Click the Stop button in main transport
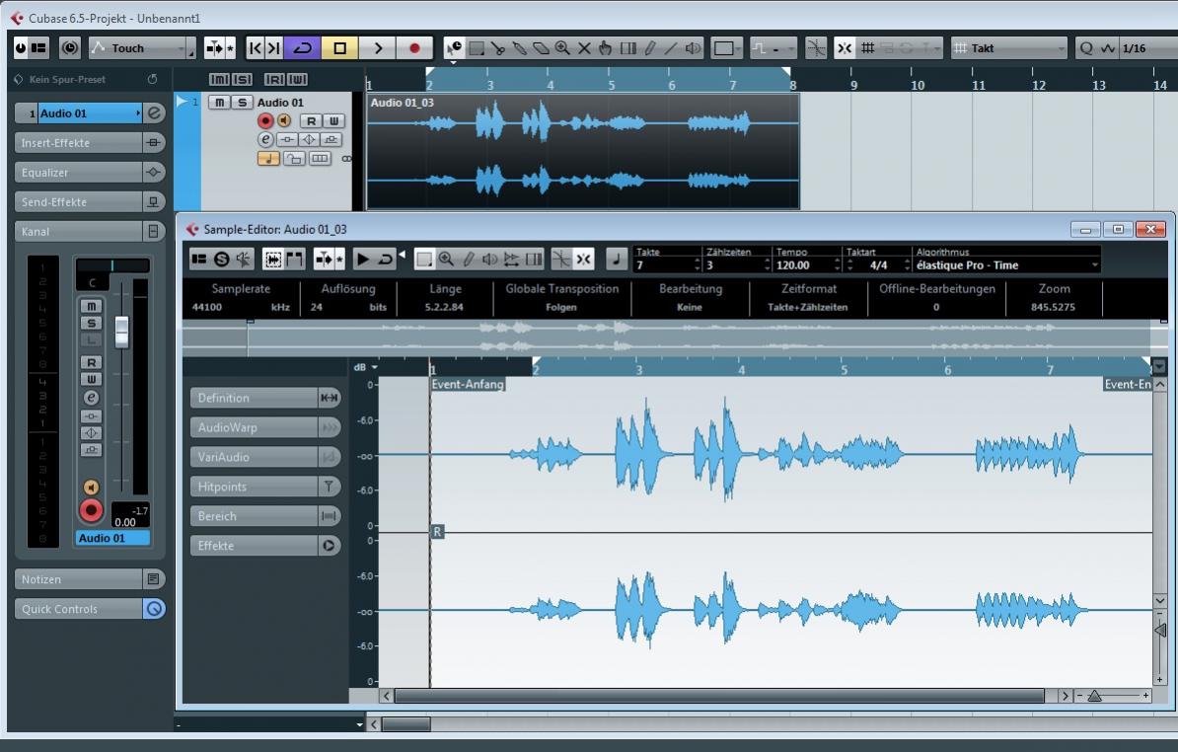Viewport: 1178px width, 752px height. 338,47
